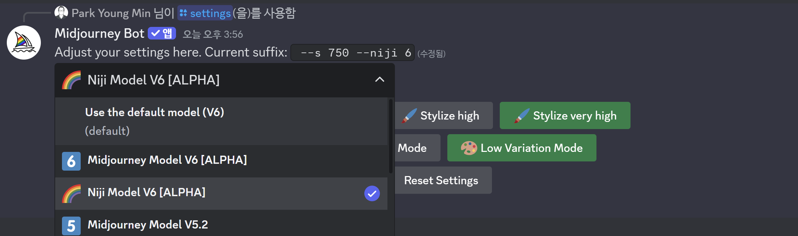
Task: Click rainbow icon in dropdown header
Action: pos(71,80)
